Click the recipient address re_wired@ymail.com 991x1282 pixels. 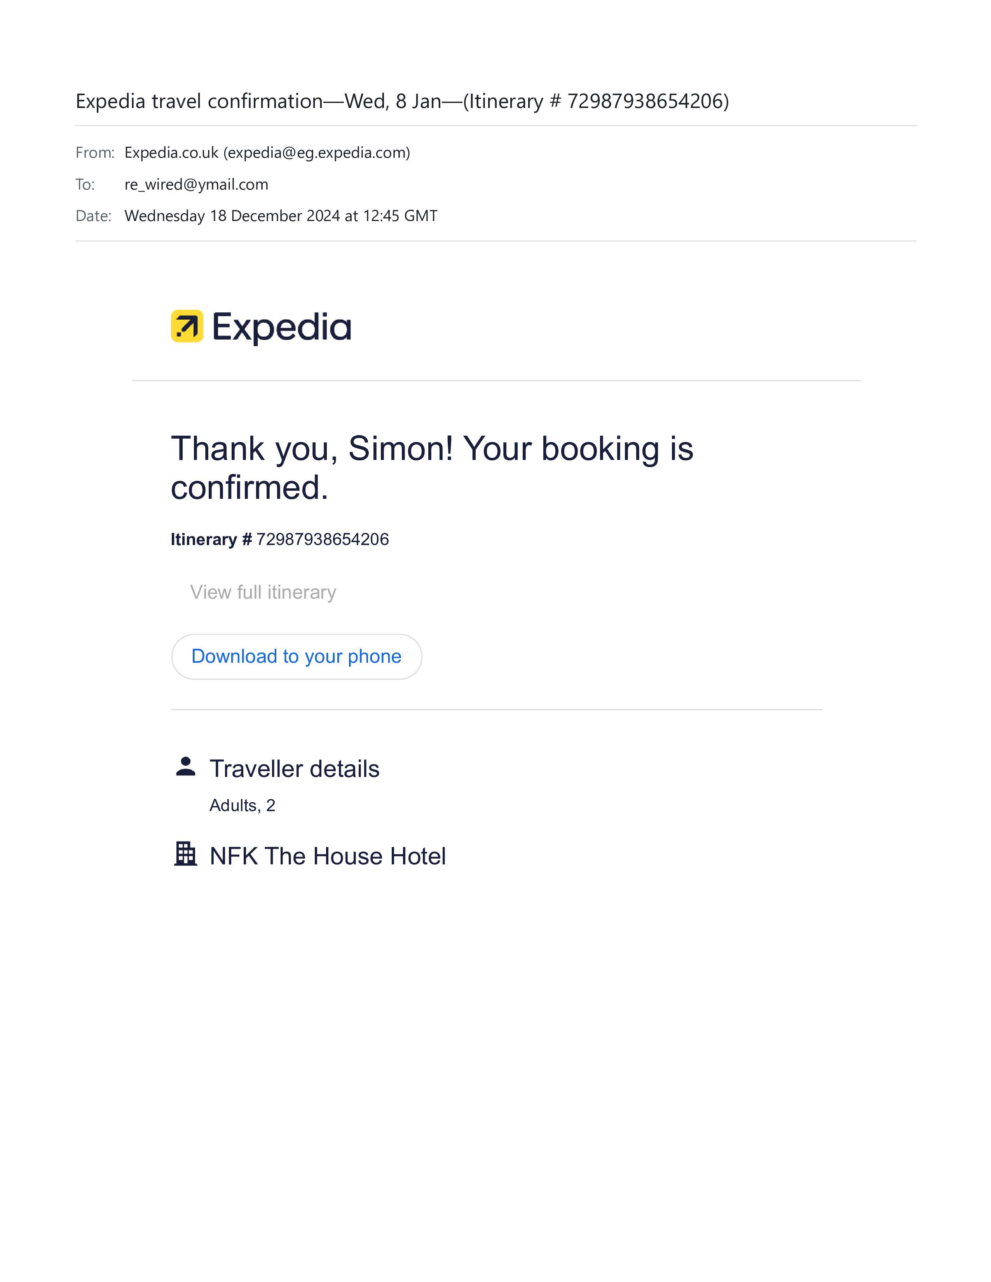[x=196, y=184]
